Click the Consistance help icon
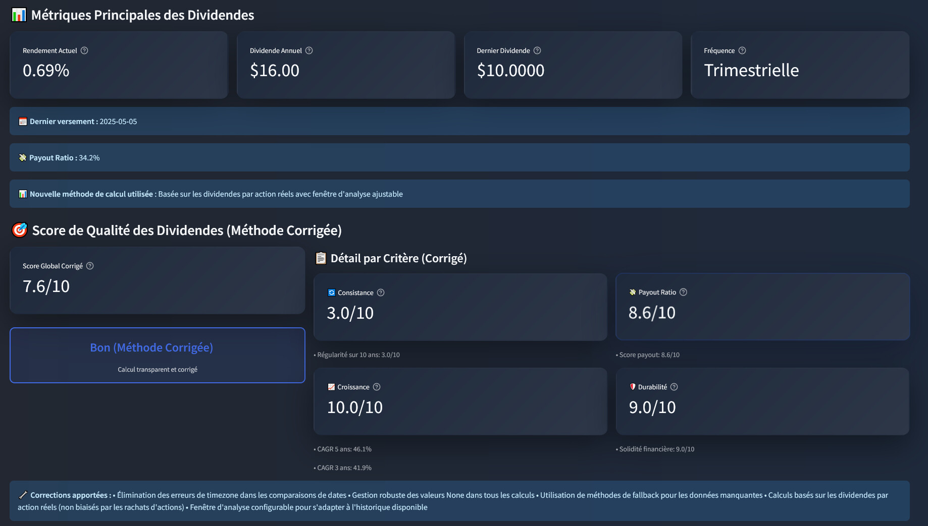 (381, 293)
